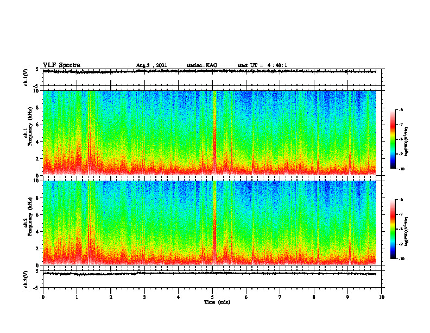Click the ch.2 "Frequency (kHz)" axis label

30,217
